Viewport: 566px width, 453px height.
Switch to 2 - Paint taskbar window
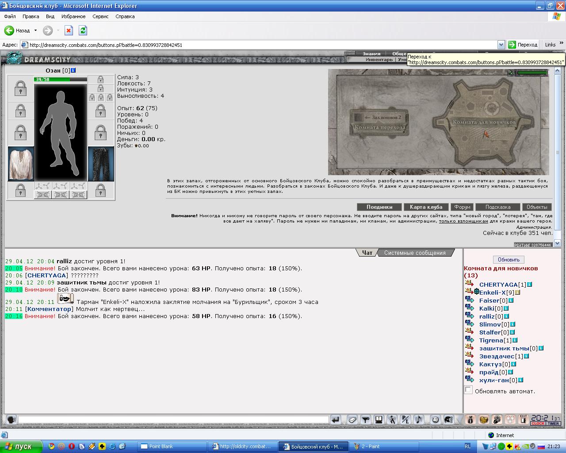pyautogui.click(x=383, y=446)
